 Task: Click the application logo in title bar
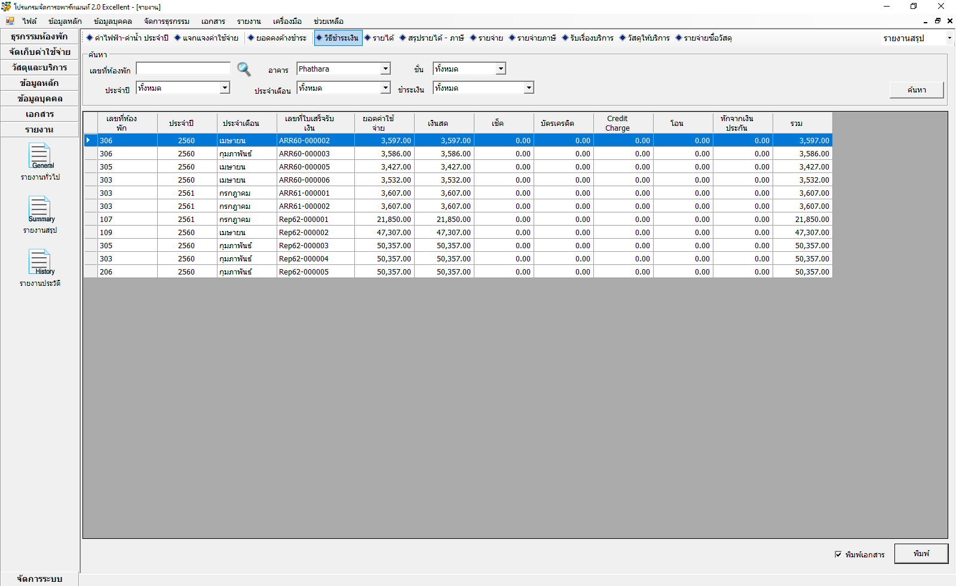coord(6,7)
